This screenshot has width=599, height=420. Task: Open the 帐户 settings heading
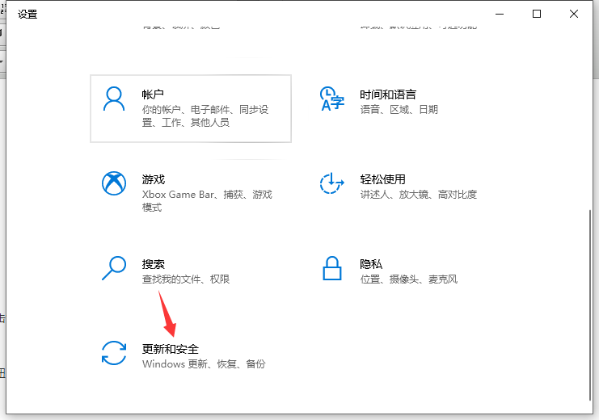pos(153,94)
